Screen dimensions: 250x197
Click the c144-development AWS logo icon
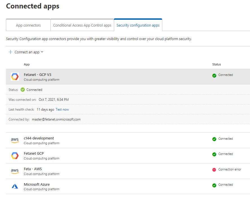coord(15,140)
